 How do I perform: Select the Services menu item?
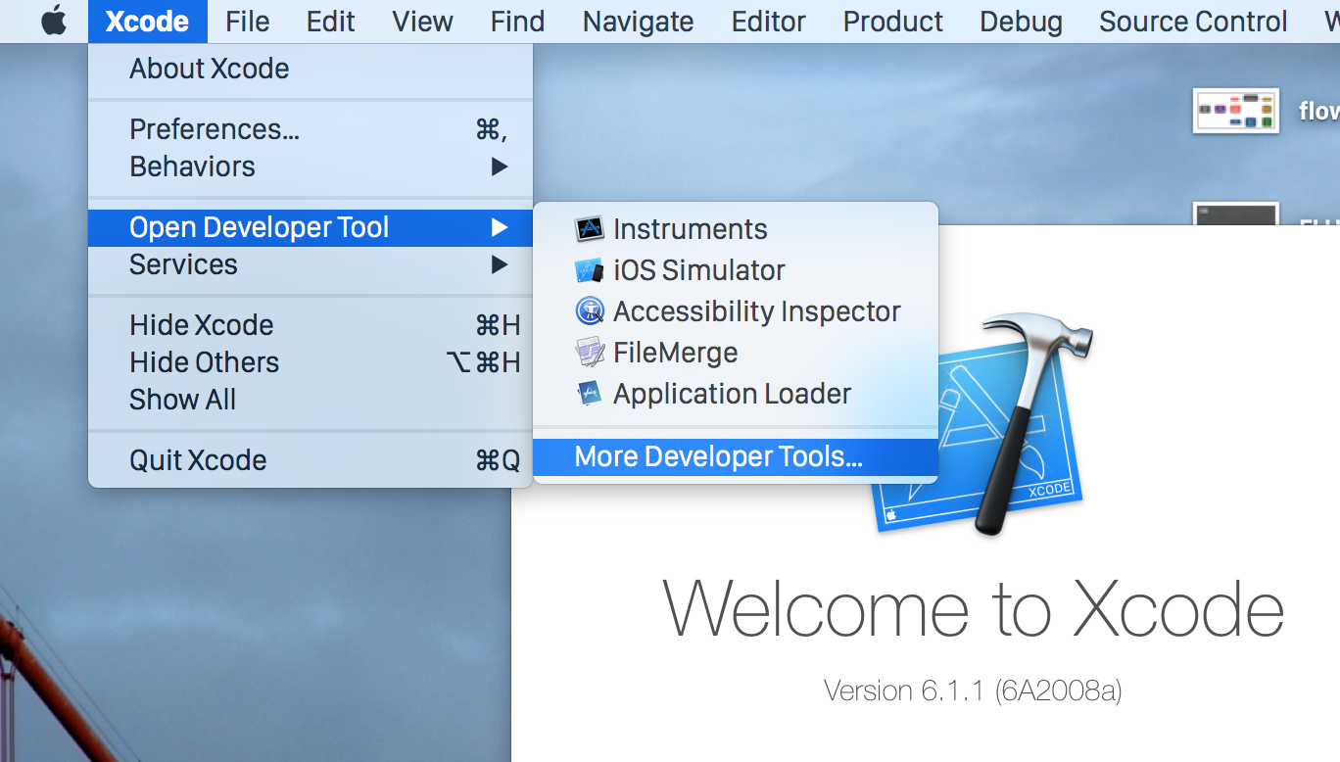(x=311, y=264)
